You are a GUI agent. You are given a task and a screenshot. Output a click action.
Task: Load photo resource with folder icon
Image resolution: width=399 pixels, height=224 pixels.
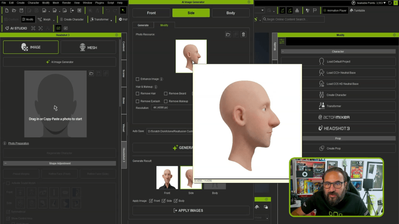[228, 34]
